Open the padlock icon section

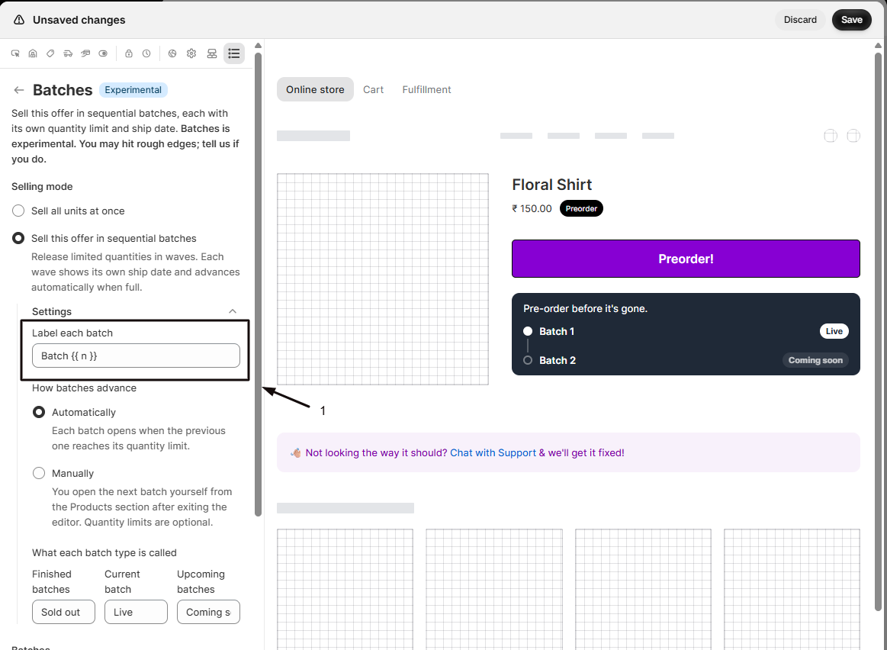click(x=129, y=53)
